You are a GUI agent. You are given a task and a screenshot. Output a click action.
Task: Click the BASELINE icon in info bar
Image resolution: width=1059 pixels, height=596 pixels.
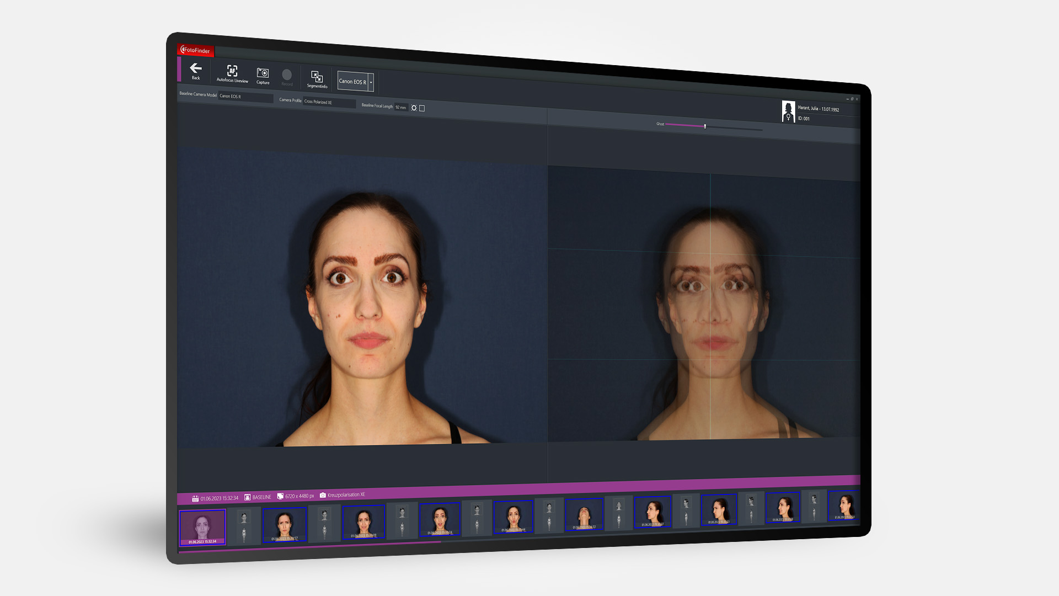pyautogui.click(x=248, y=497)
